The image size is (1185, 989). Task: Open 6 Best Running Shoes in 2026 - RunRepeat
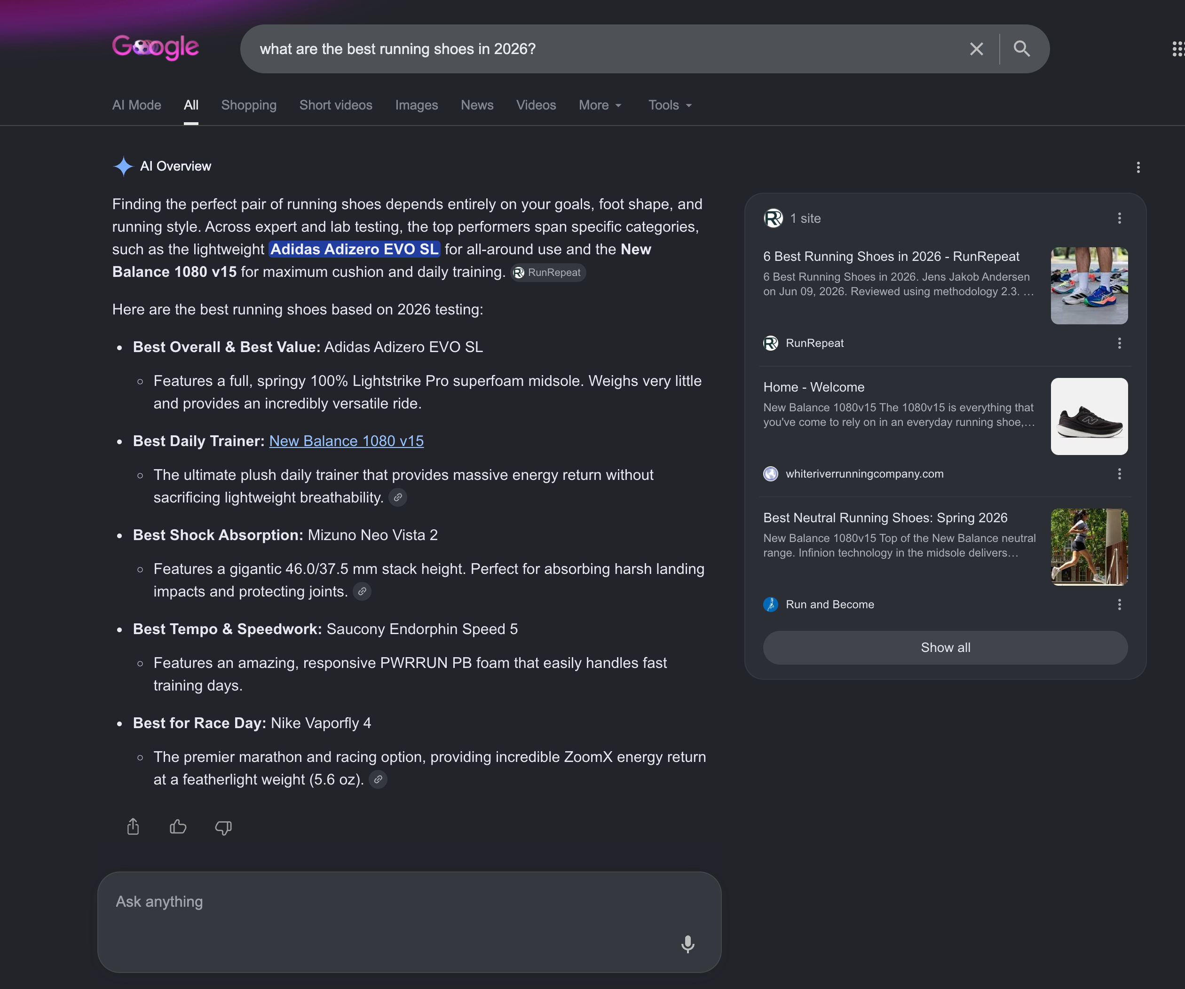coord(892,257)
